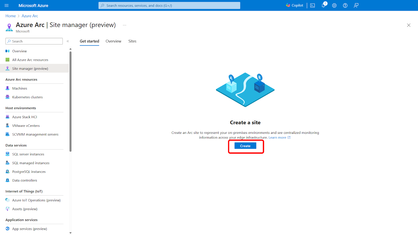Switch to the Overview tab
Screen dimensions: 418x235
click(113, 41)
